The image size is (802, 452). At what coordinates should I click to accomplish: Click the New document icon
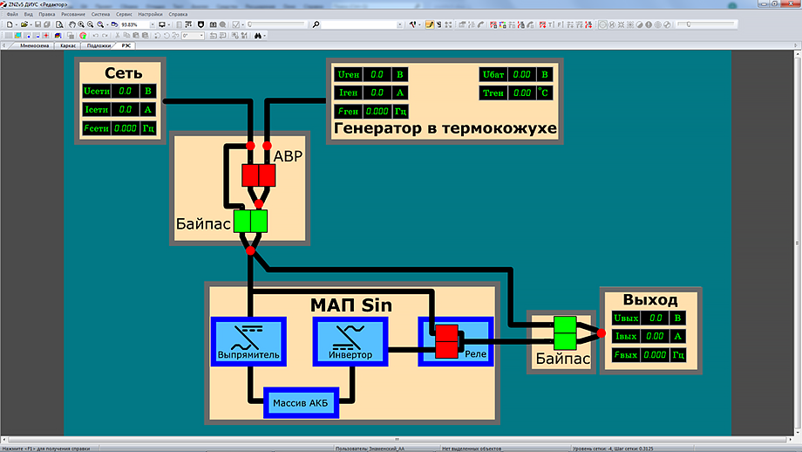click(x=9, y=24)
